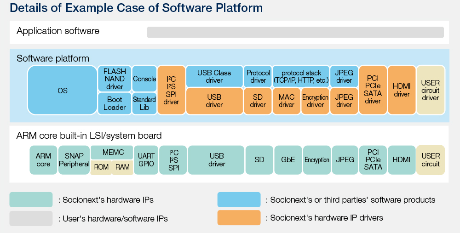Click the HDMI driver block
Screen dimensions: 460x233
click(402, 90)
